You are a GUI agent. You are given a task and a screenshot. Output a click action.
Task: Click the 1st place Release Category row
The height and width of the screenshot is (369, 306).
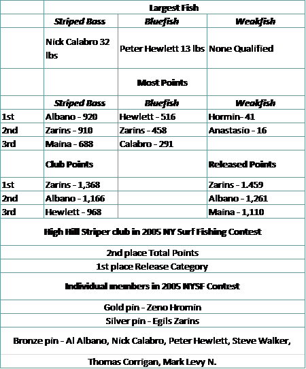point(152,266)
